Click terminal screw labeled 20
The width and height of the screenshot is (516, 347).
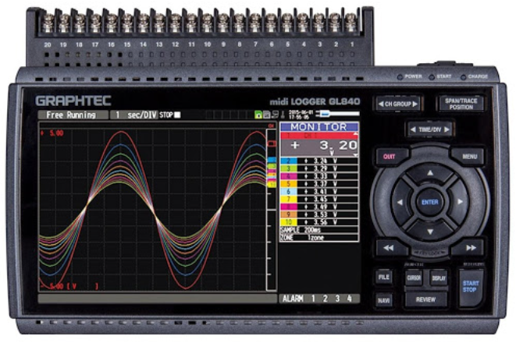pos(48,22)
